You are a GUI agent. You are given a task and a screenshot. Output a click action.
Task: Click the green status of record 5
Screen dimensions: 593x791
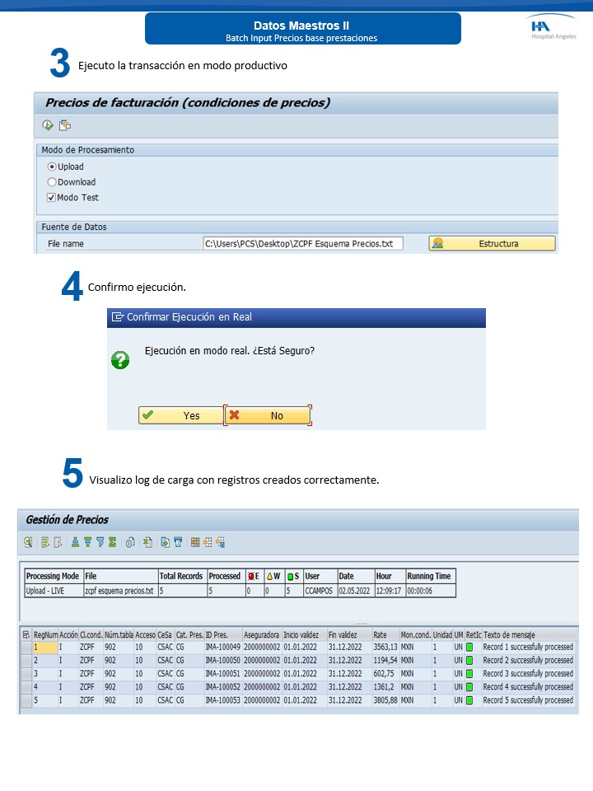pos(470,700)
